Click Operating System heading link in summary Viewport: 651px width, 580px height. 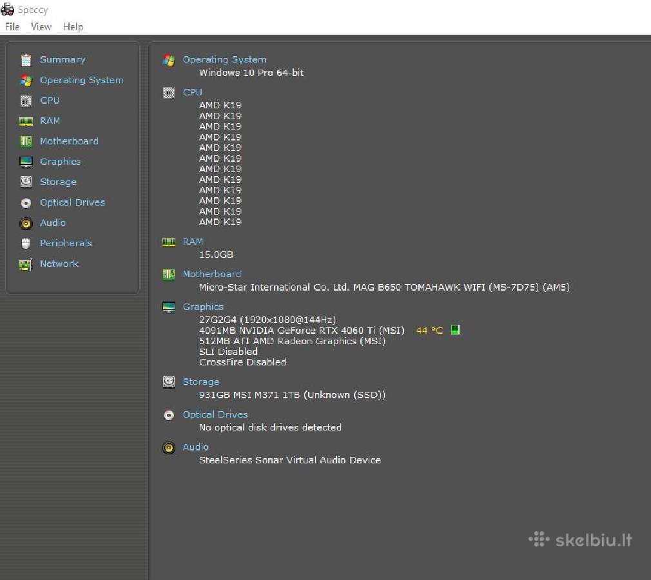pyautogui.click(x=224, y=59)
